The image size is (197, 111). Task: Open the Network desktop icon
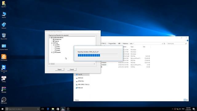tap(4, 26)
